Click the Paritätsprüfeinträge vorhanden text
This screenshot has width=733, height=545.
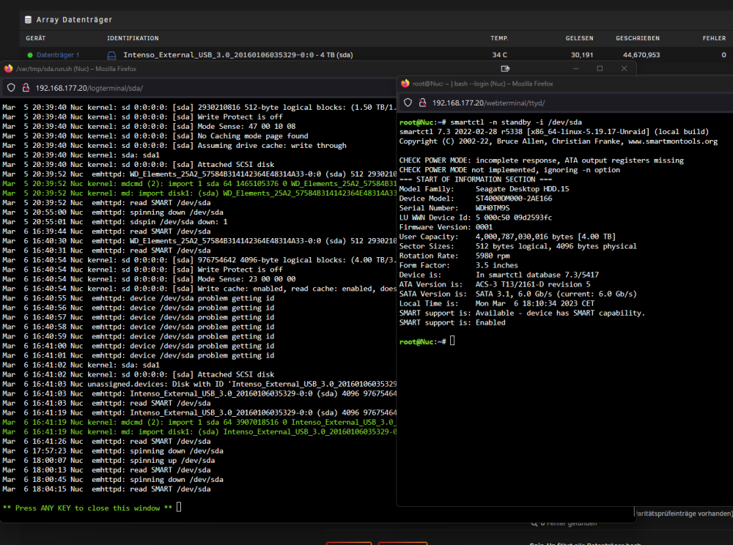(x=684, y=514)
